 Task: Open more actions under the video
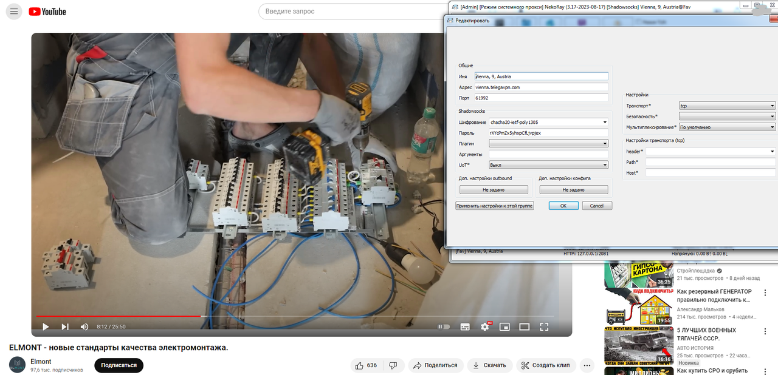(x=587, y=365)
